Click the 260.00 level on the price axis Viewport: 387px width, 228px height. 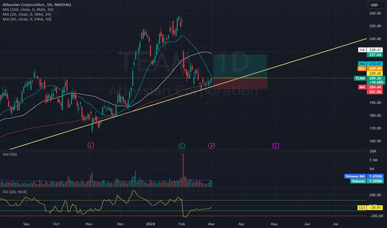click(375, 13)
